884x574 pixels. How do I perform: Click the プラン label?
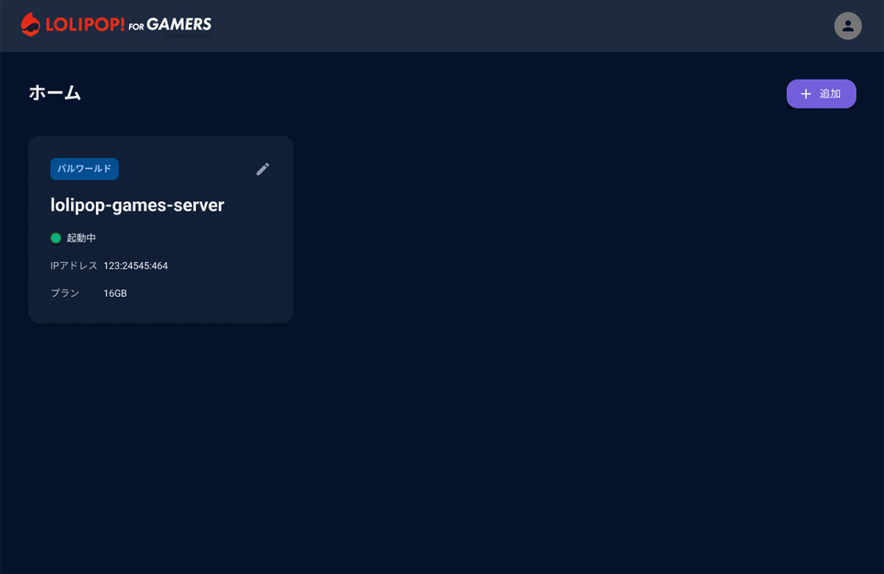tap(65, 293)
